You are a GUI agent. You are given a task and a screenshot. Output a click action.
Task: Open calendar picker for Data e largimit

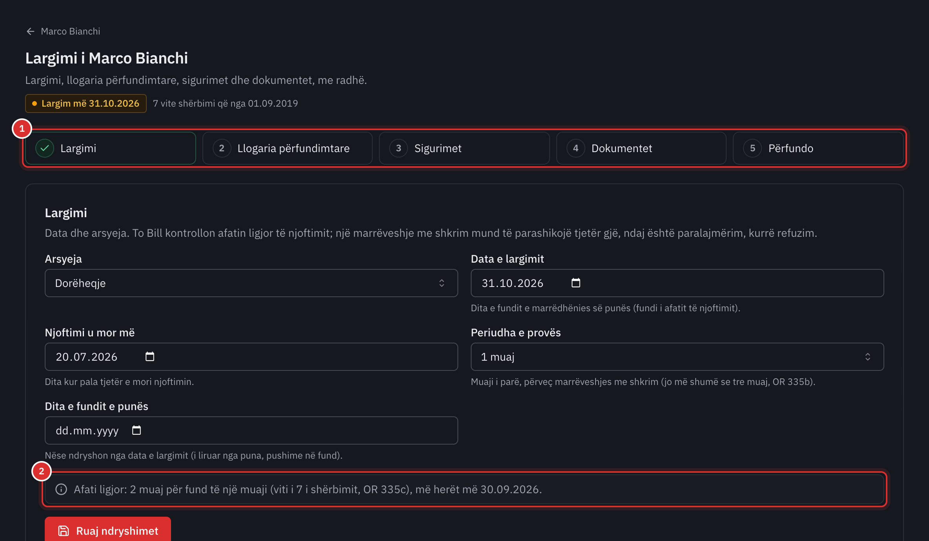pyautogui.click(x=576, y=283)
